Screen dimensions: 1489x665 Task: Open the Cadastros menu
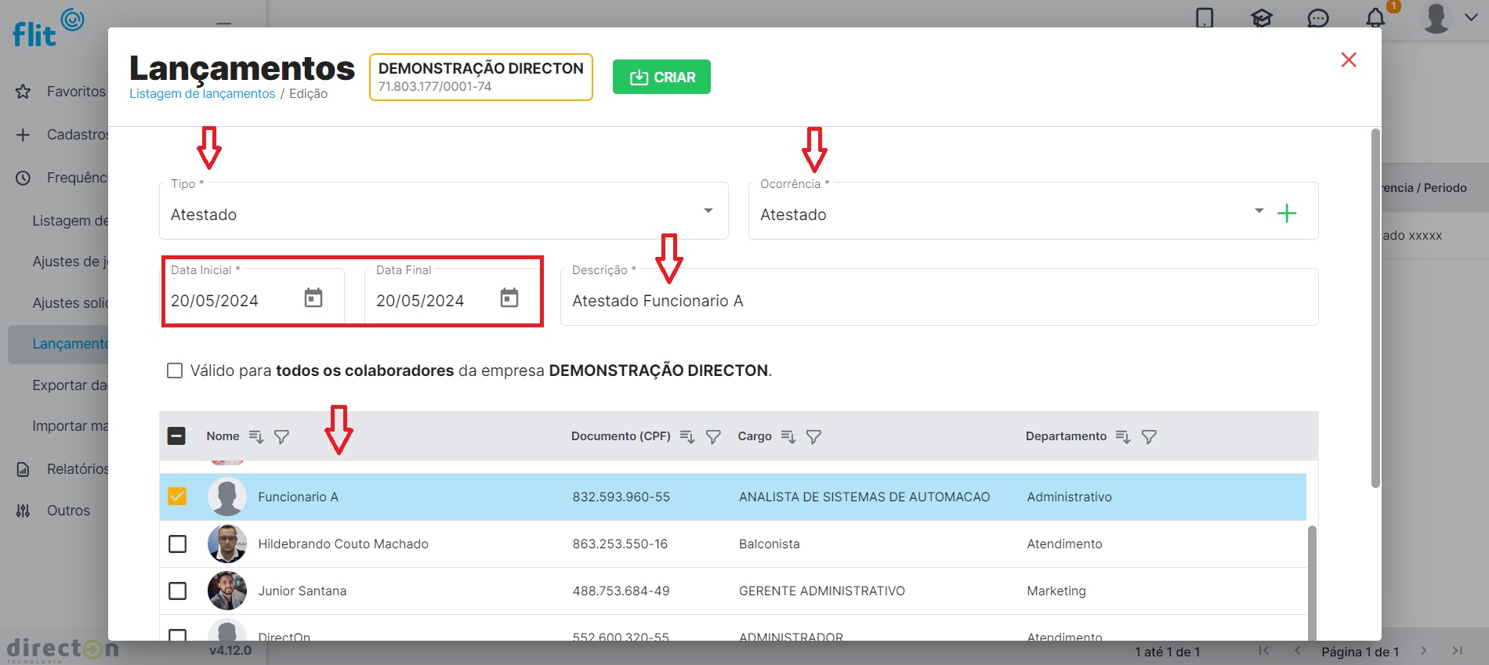77,135
